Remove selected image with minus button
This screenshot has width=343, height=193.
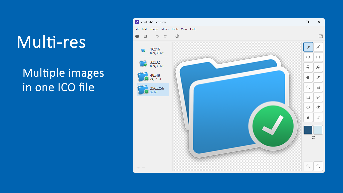click(143, 168)
